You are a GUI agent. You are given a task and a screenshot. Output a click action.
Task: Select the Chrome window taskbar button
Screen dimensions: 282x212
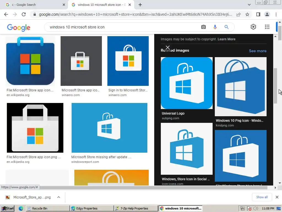(x=180, y=208)
